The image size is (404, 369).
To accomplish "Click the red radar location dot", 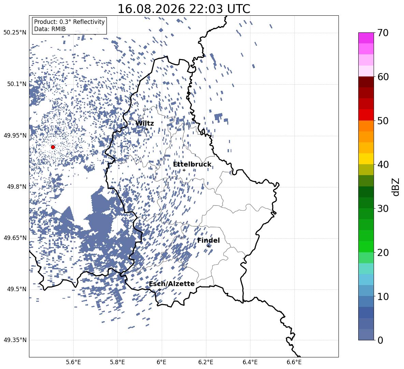I will [x=53, y=147].
